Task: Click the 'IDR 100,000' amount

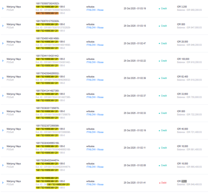Action: point(183,59)
